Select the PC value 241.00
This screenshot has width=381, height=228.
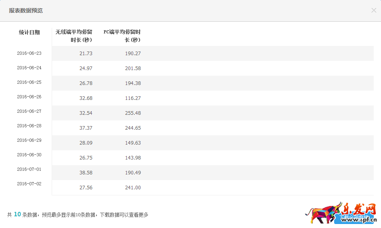[x=133, y=188]
